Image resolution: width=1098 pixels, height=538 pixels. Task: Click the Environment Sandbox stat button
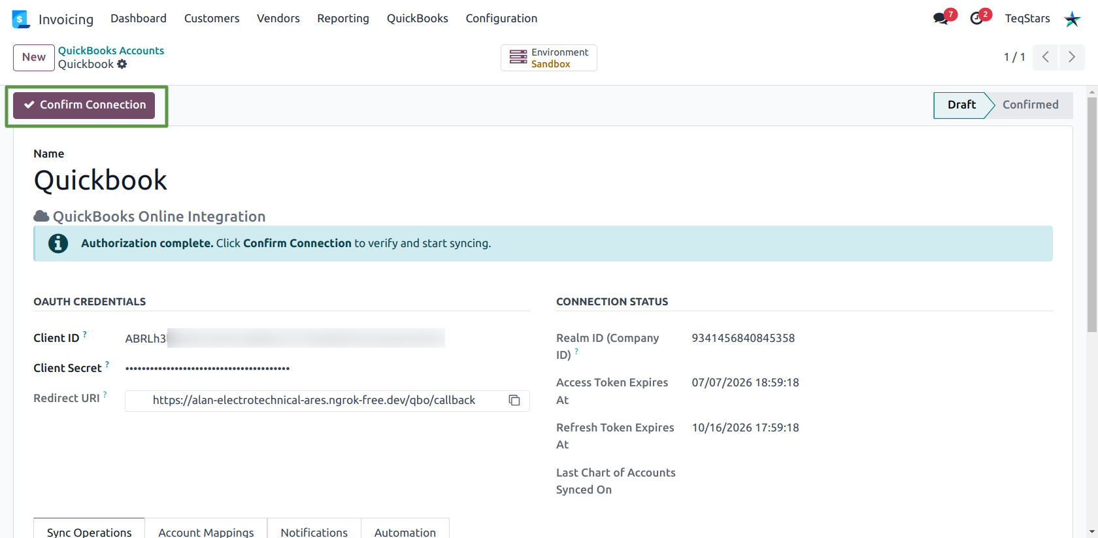click(549, 58)
